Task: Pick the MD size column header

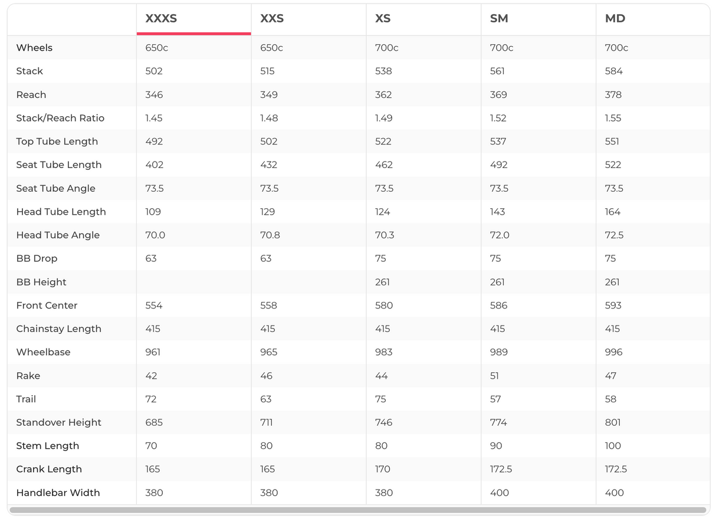Action: (x=615, y=19)
